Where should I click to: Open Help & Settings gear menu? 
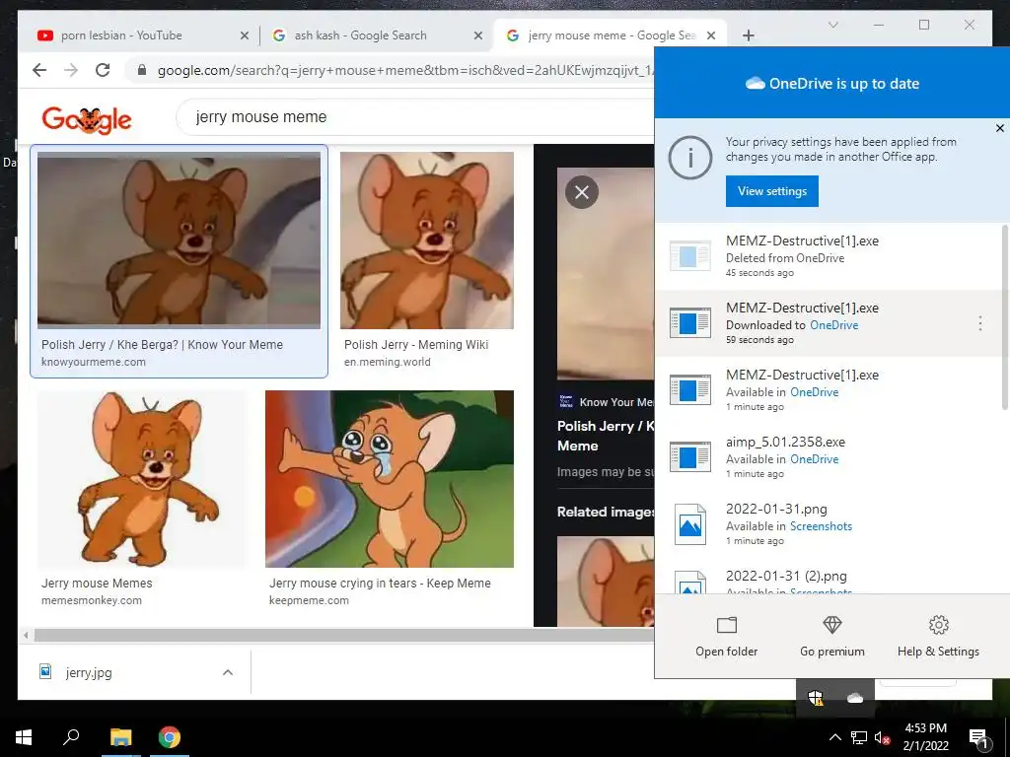(938, 638)
